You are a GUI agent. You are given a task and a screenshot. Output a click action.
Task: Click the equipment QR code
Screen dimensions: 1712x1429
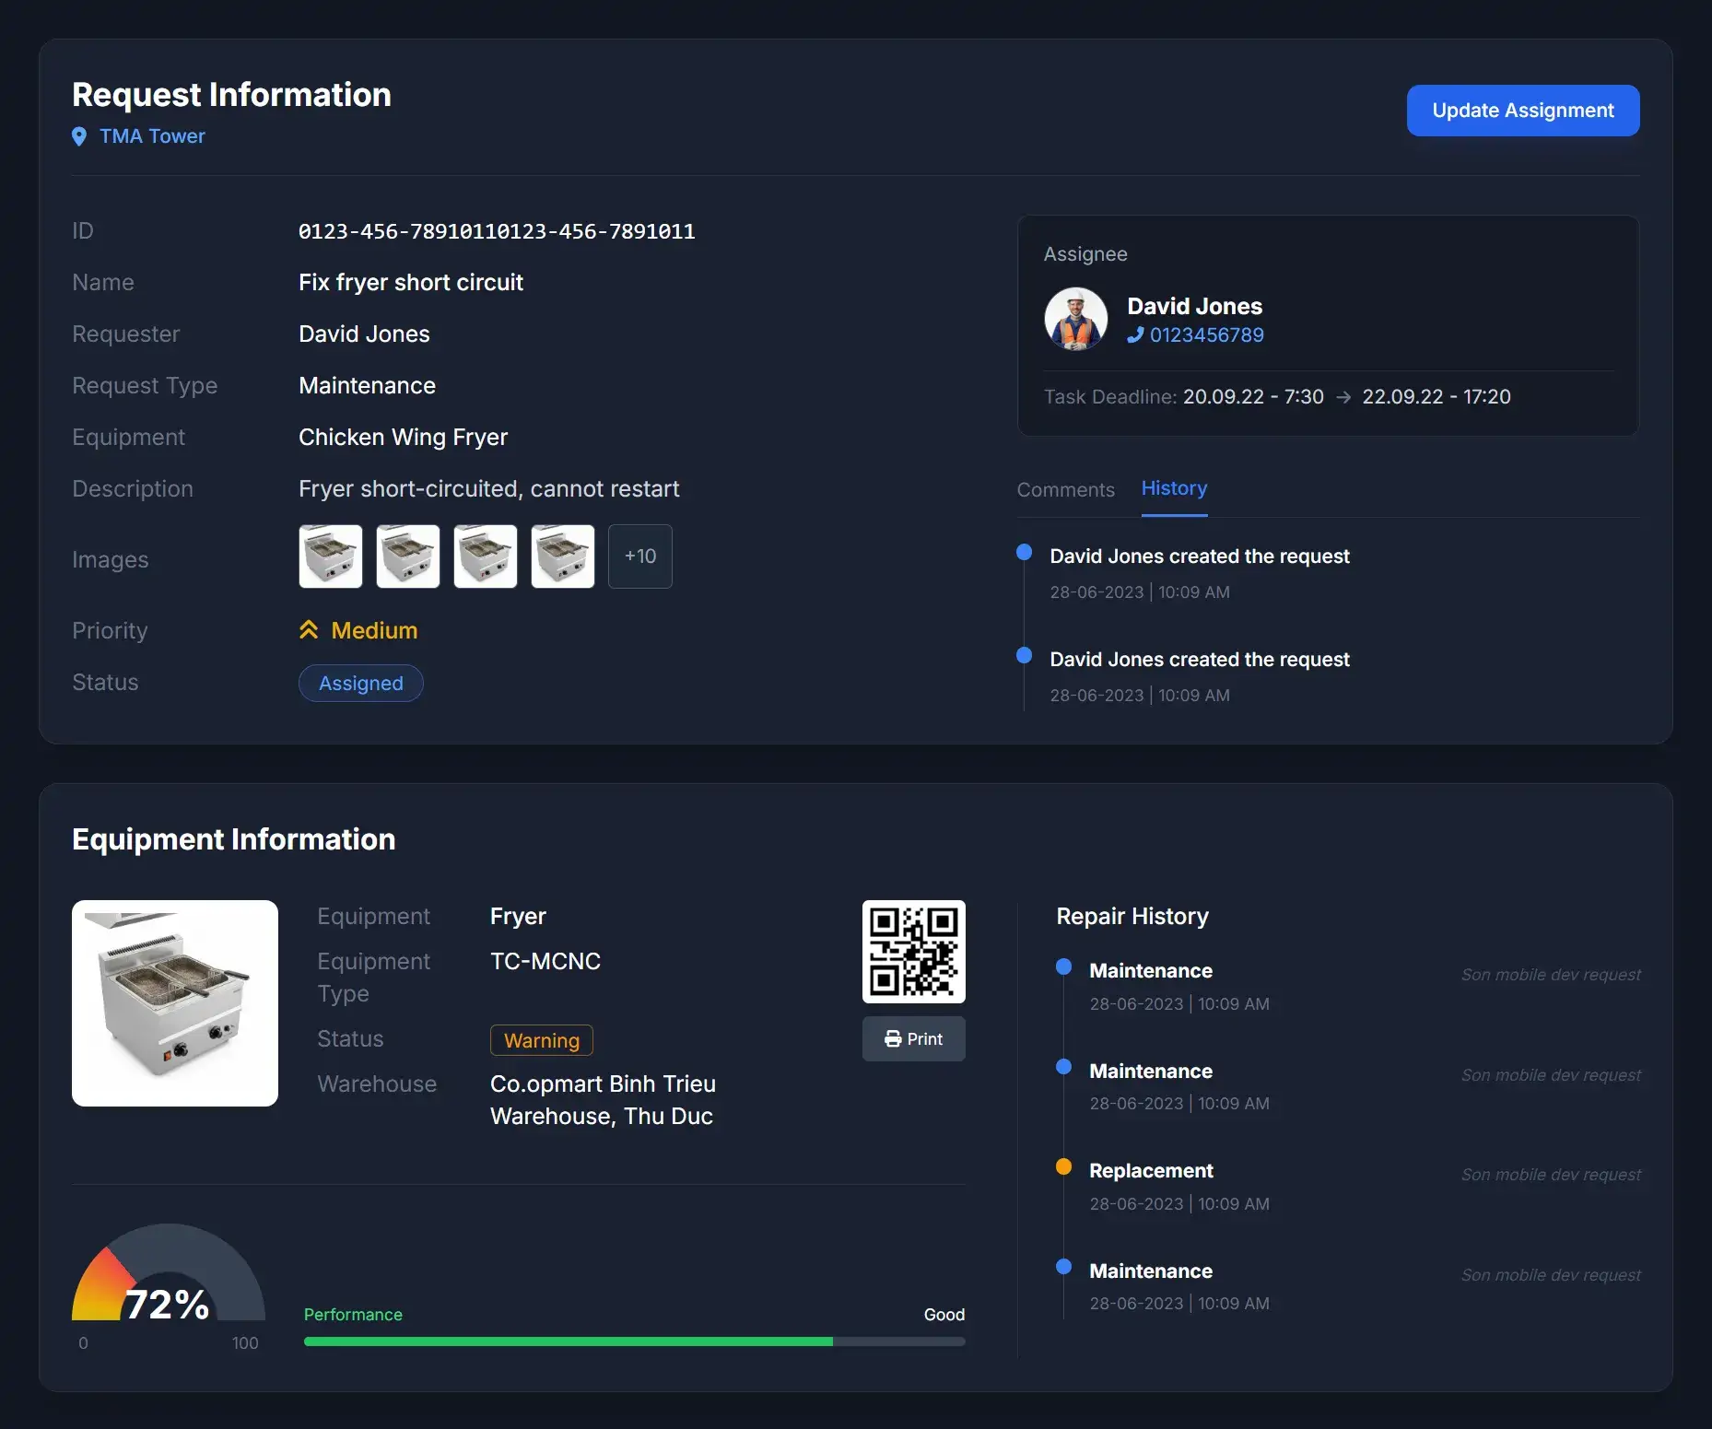(913, 952)
